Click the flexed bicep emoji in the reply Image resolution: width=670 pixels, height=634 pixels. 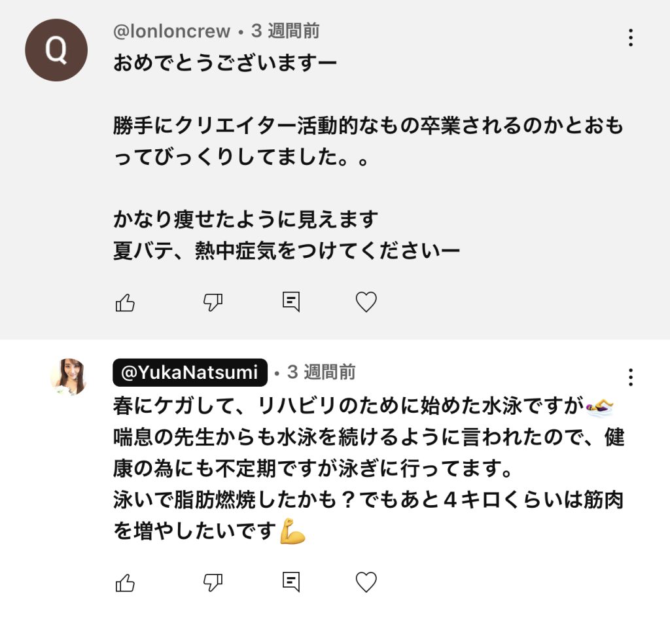292,531
